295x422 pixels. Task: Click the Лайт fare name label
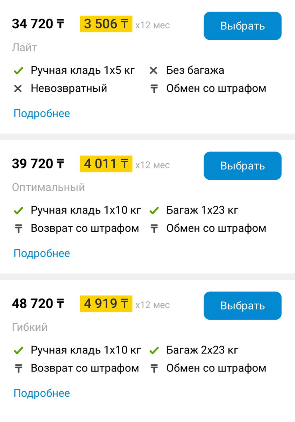point(24,48)
